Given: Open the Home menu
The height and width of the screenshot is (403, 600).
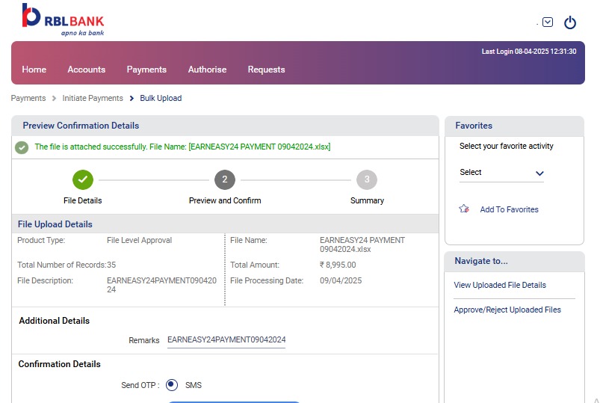Looking at the screenshot, I should (x=34, y=70).
